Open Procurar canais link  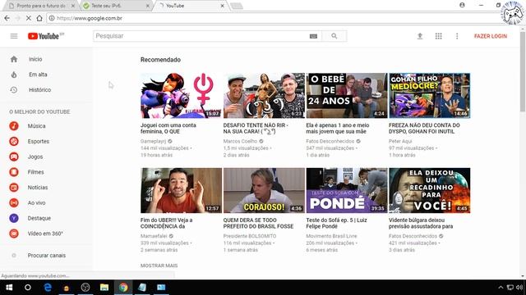tap(47, 255)
